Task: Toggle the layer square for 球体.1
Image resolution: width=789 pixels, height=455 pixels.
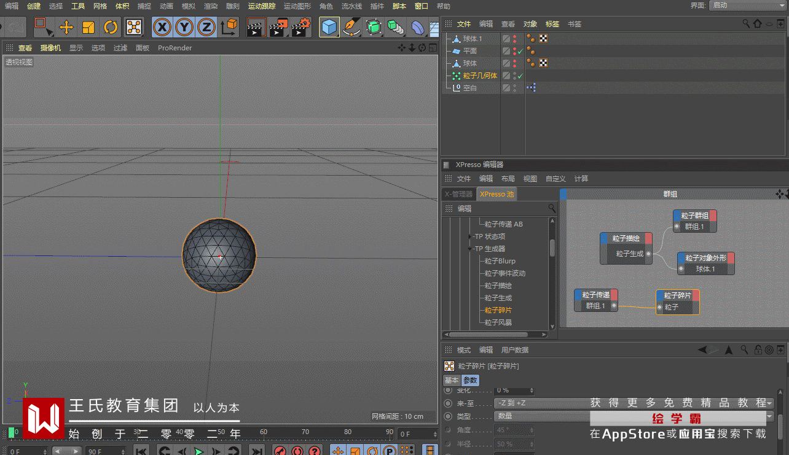Action: coord(506,39)
